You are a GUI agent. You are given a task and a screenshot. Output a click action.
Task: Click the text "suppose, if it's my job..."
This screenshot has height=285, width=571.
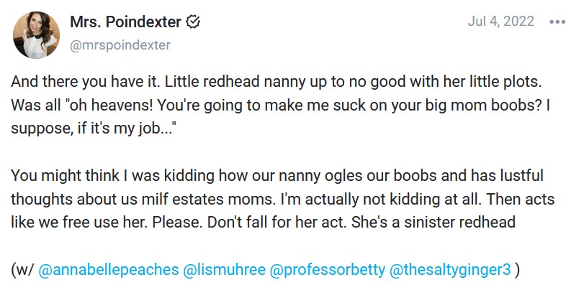pos(91,129)
